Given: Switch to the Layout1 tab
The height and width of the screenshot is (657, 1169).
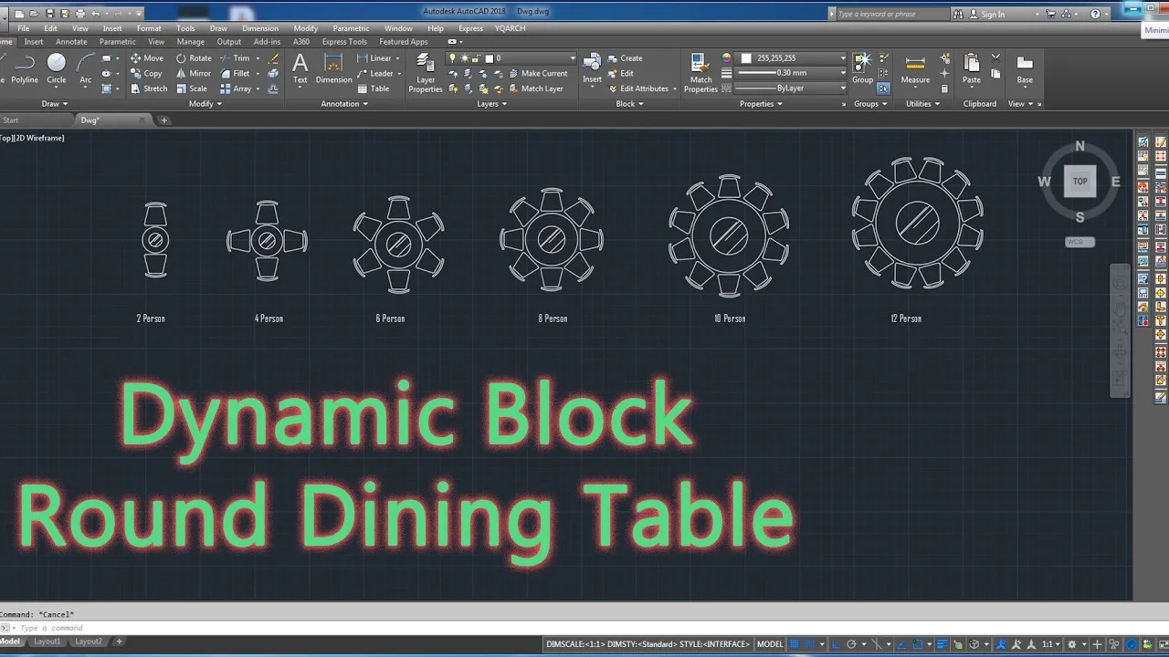Looking at the screenshot, I should [x=47, y=641].
